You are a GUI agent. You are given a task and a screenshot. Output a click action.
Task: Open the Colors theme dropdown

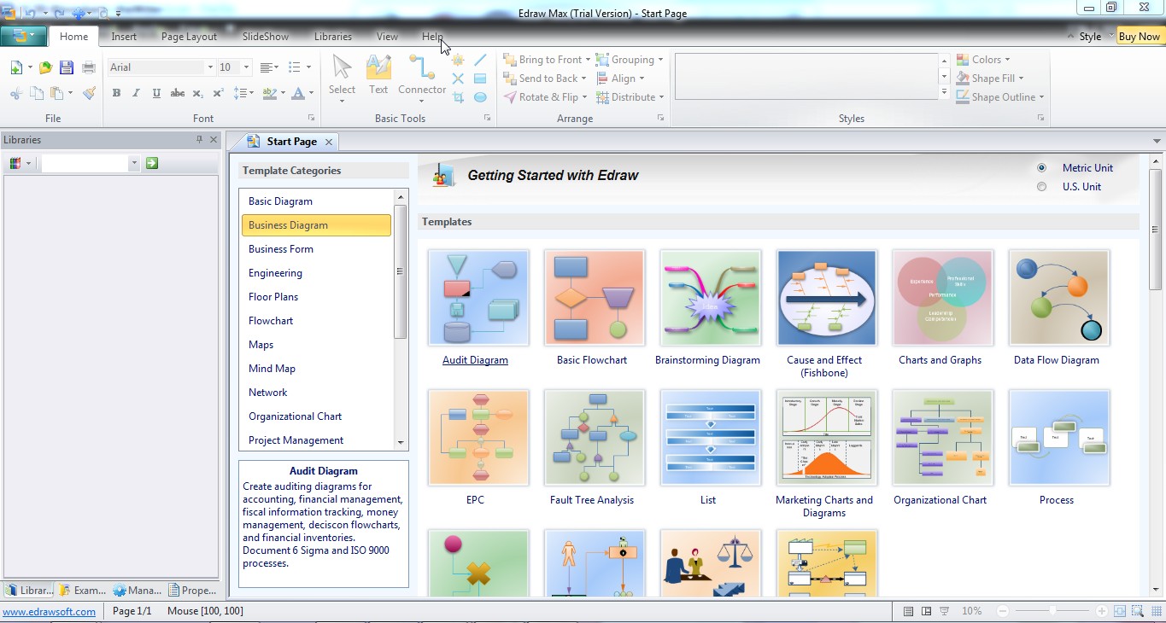(982, 60)
